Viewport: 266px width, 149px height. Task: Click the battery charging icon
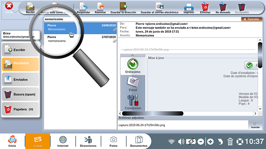(x=191, y=141)
